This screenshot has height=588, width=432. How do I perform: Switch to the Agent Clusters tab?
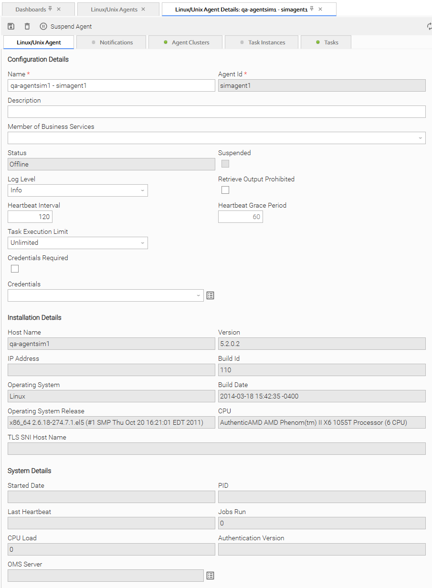point(186,42)
